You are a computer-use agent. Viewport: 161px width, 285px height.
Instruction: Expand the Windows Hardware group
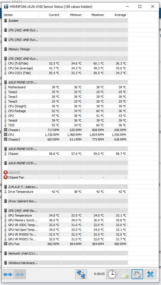(65, 263)
